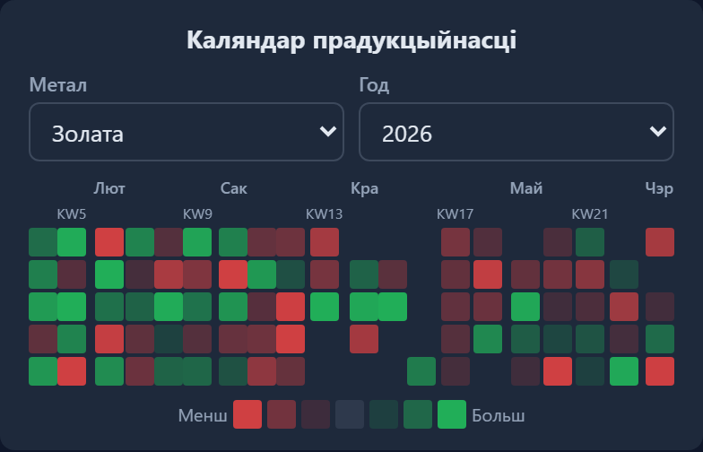Screen dimensions: 703x452
Task: Click the Май month label
Action: pyautogui.click(x=526, y=188)
